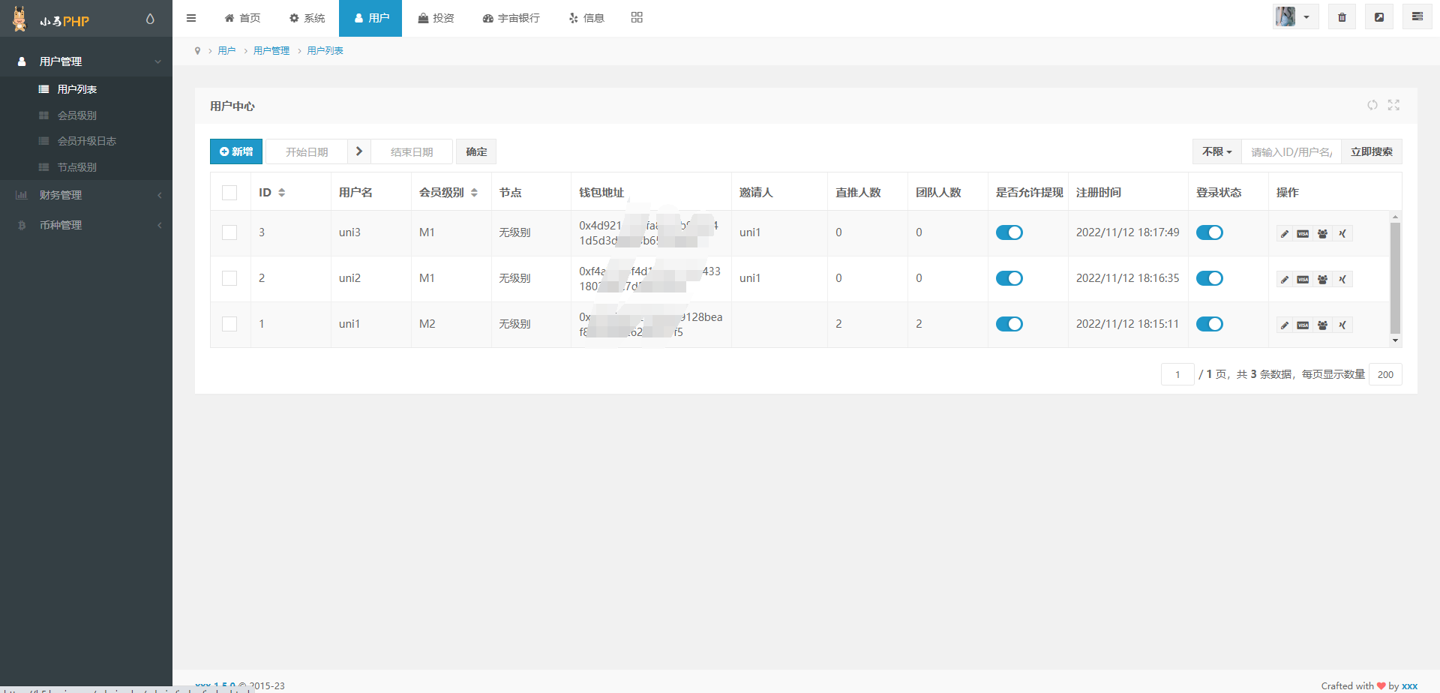Click the table's vertical scrollbar thumb
This screenshot has height=693, width=1440.
coord(1395,277)
